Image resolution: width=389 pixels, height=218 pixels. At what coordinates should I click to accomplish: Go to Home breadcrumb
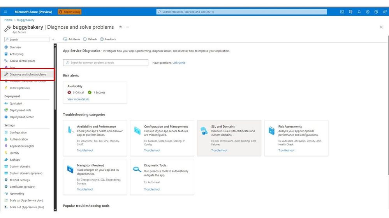[9, 20]
